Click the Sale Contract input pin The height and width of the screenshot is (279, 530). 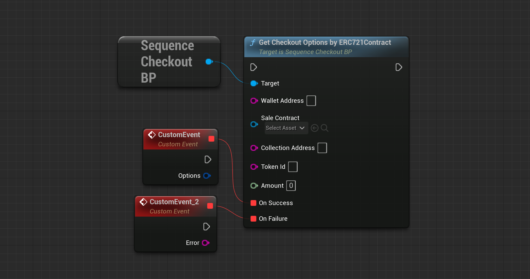pyautogui.click(x=254, y=124)
